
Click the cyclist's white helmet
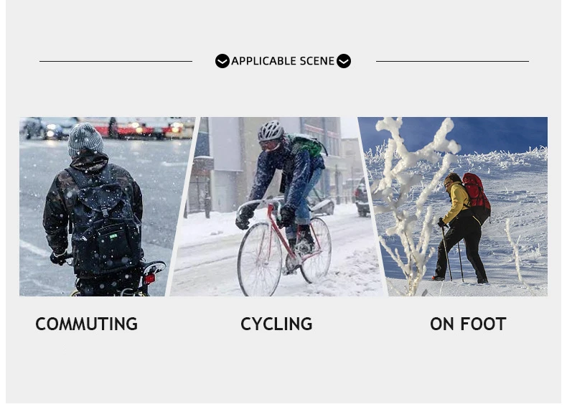coord(271,130)
